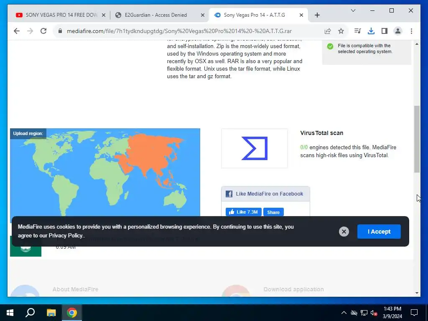This screenshot has width=428, height=321.
Task: Like MediaFire with the 7.3M button
Action: pyautogui.click(x=244, y=212)
